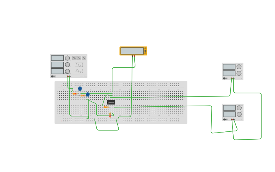
Task: Click the lower power supply voltage display
Action: coord(229,107)
